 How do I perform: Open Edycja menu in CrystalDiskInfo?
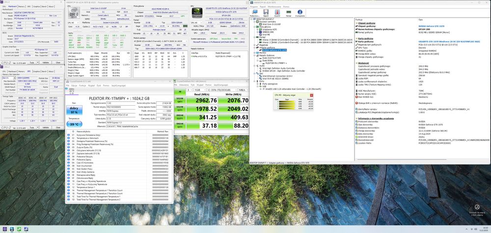(74, 86)
